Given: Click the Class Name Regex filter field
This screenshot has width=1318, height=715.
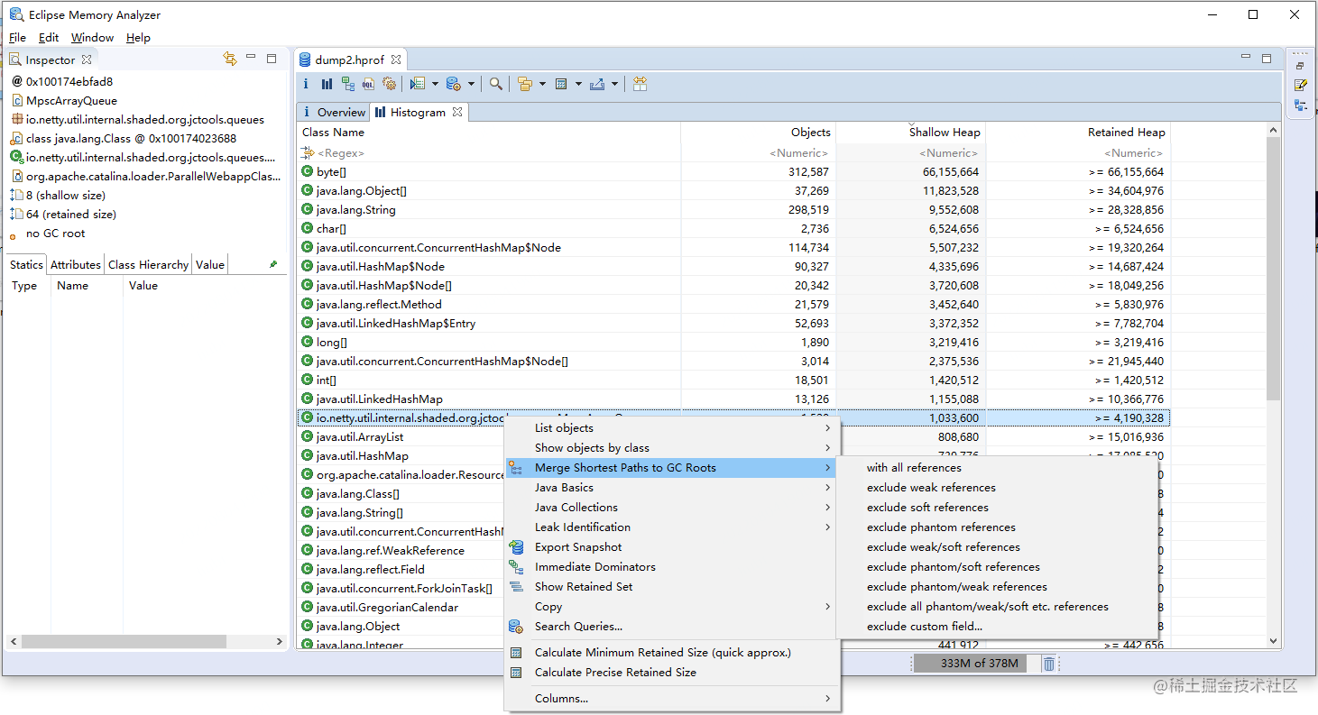Looking at the screenshot, I should [x=488, y=152].
